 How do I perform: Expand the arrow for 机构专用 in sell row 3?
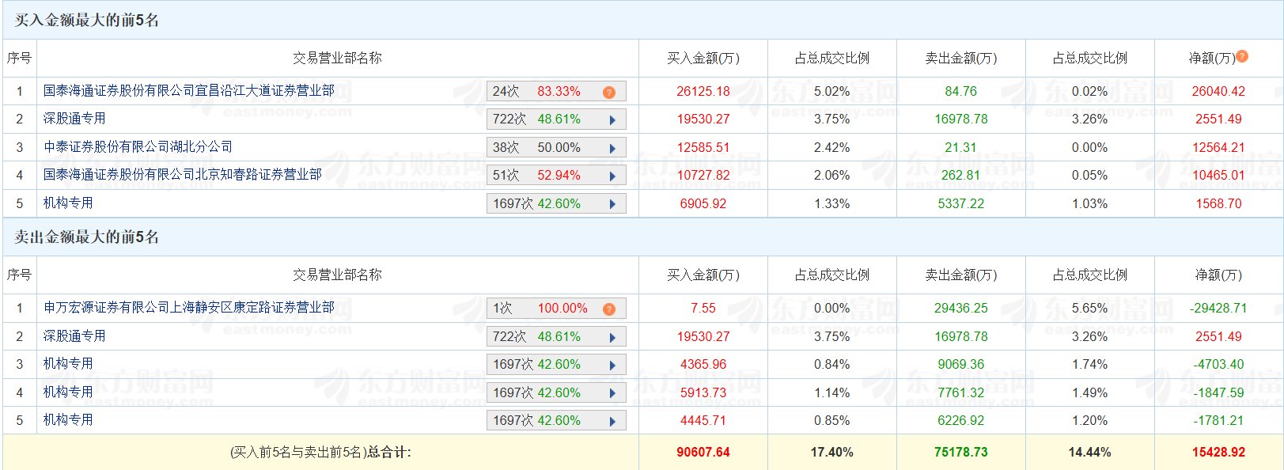pos(612,365)
